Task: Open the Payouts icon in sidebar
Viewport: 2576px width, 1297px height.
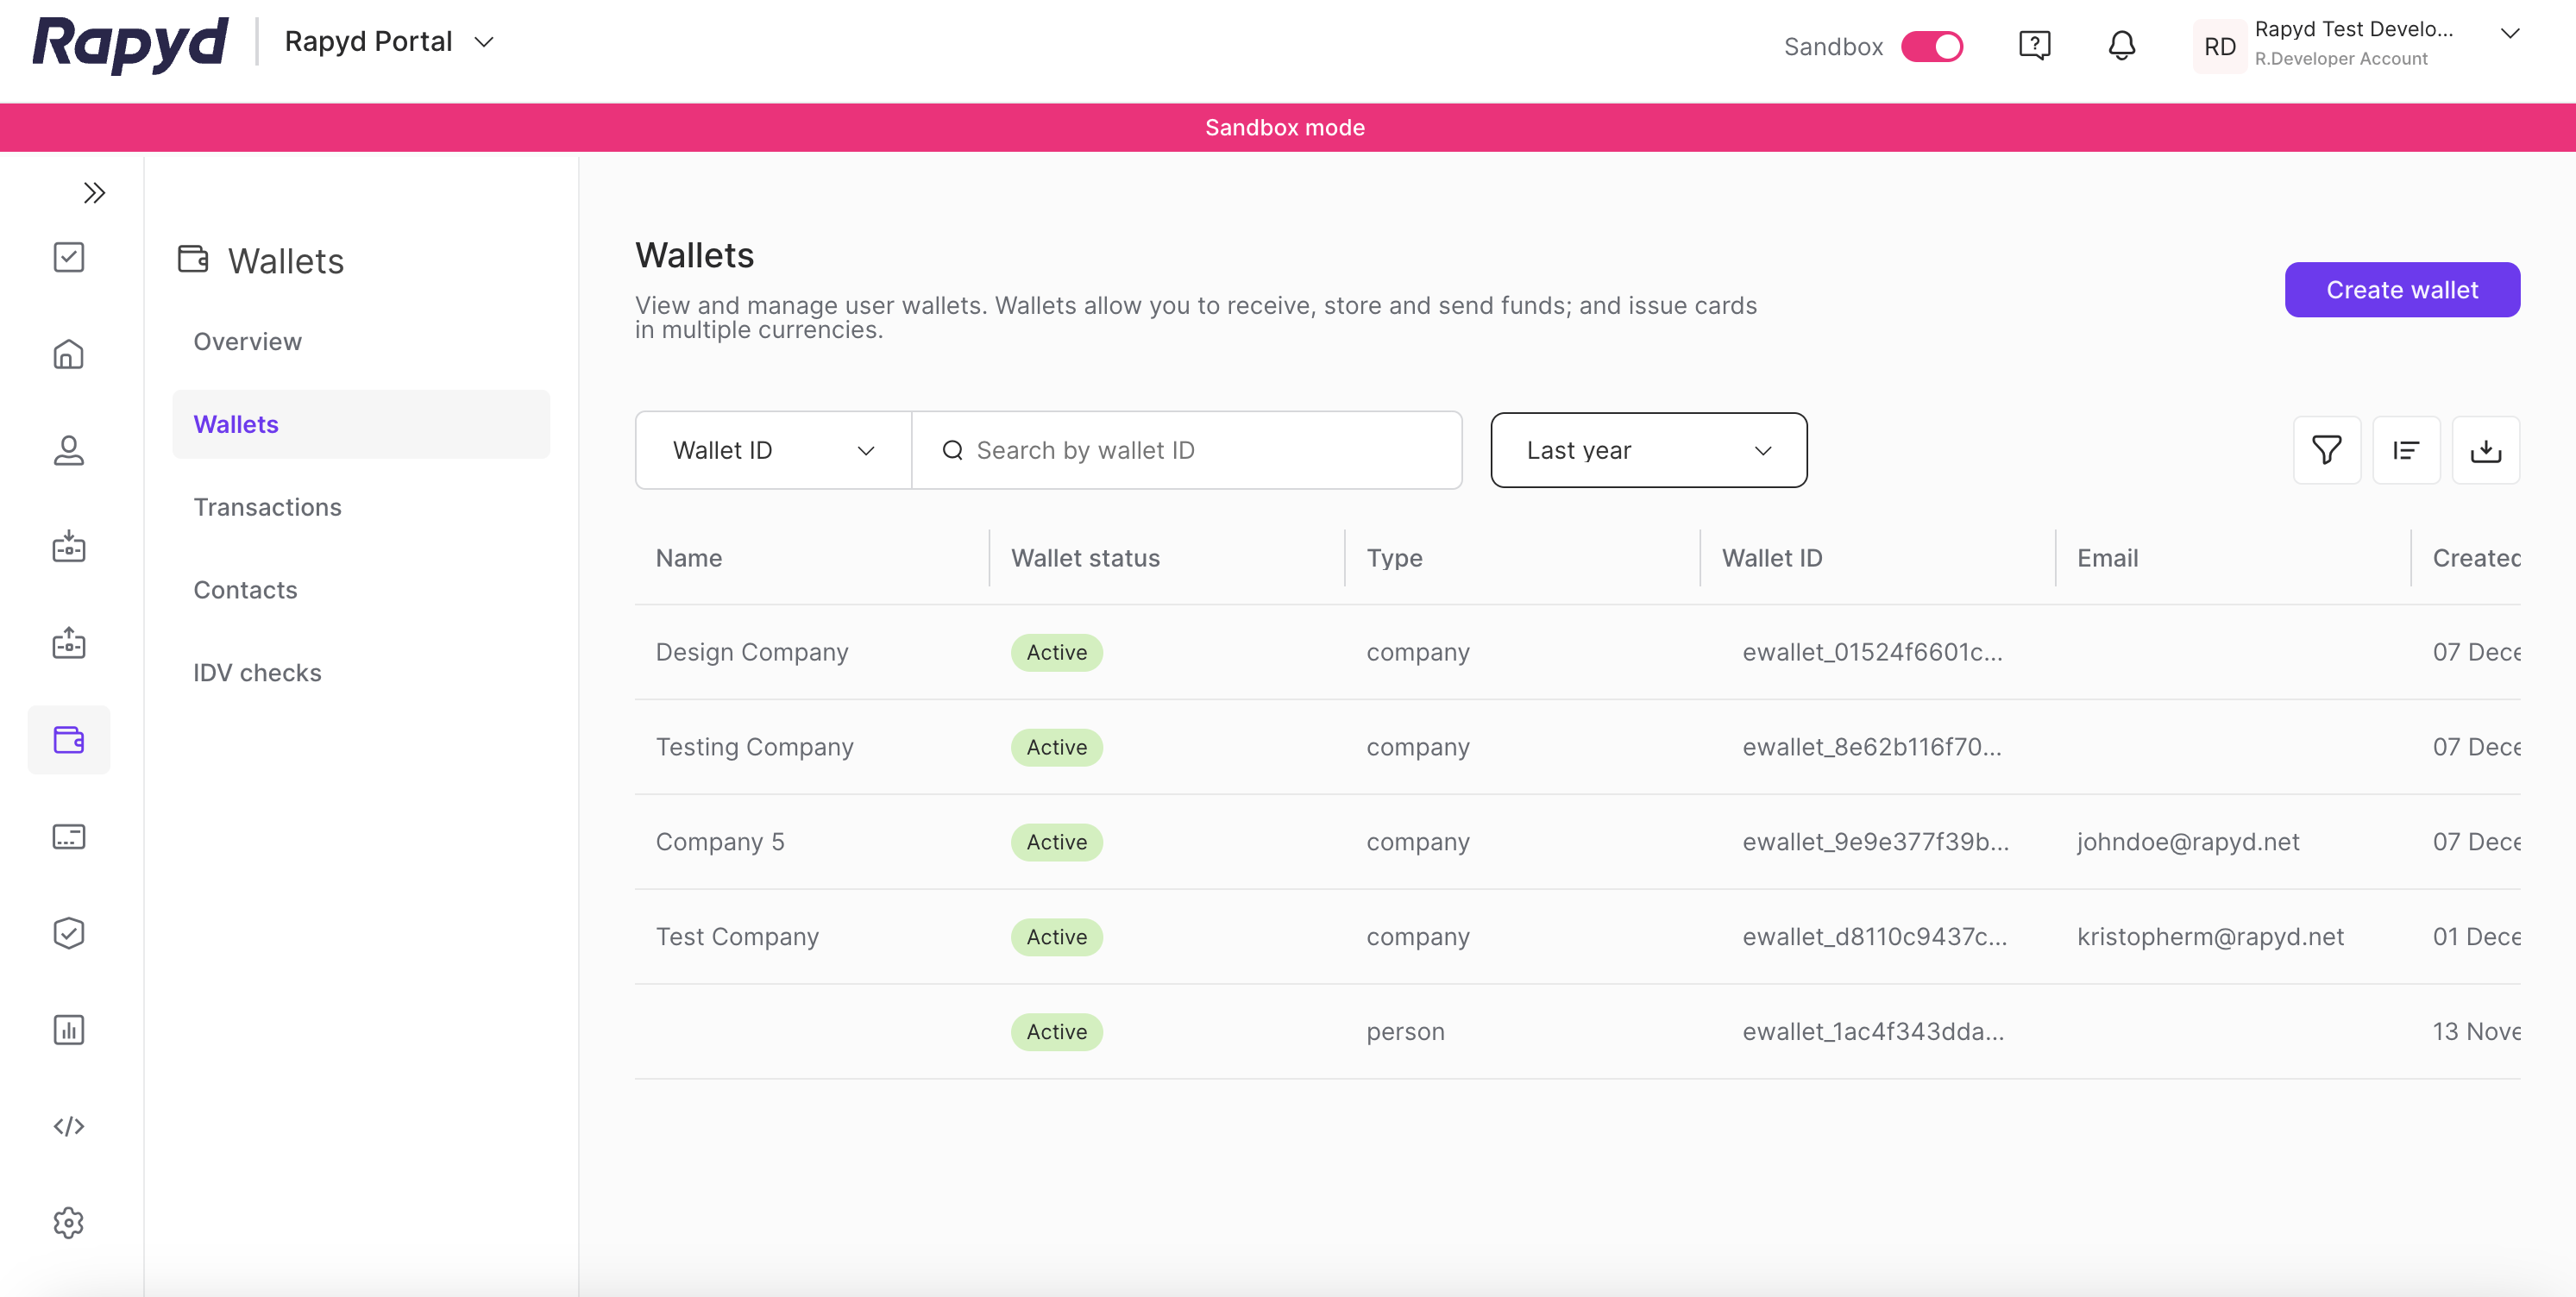Action: pos(68,643)
